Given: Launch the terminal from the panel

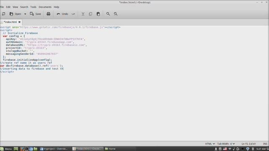Looking at the screenshot, I should [x=26, y=149].
